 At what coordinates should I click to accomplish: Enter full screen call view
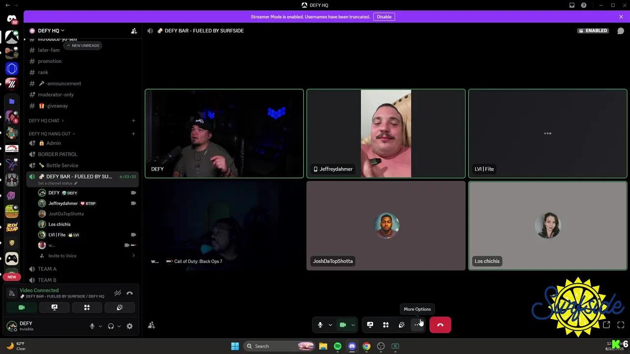click(621, 325)
